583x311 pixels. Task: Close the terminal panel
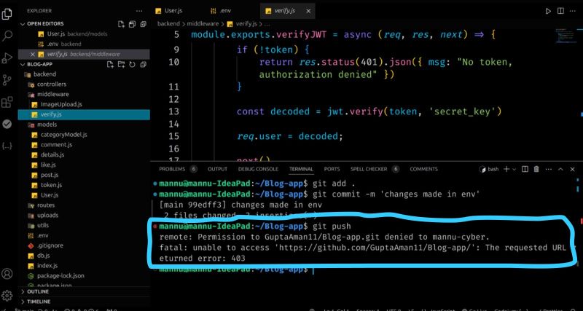pos(572,169)
